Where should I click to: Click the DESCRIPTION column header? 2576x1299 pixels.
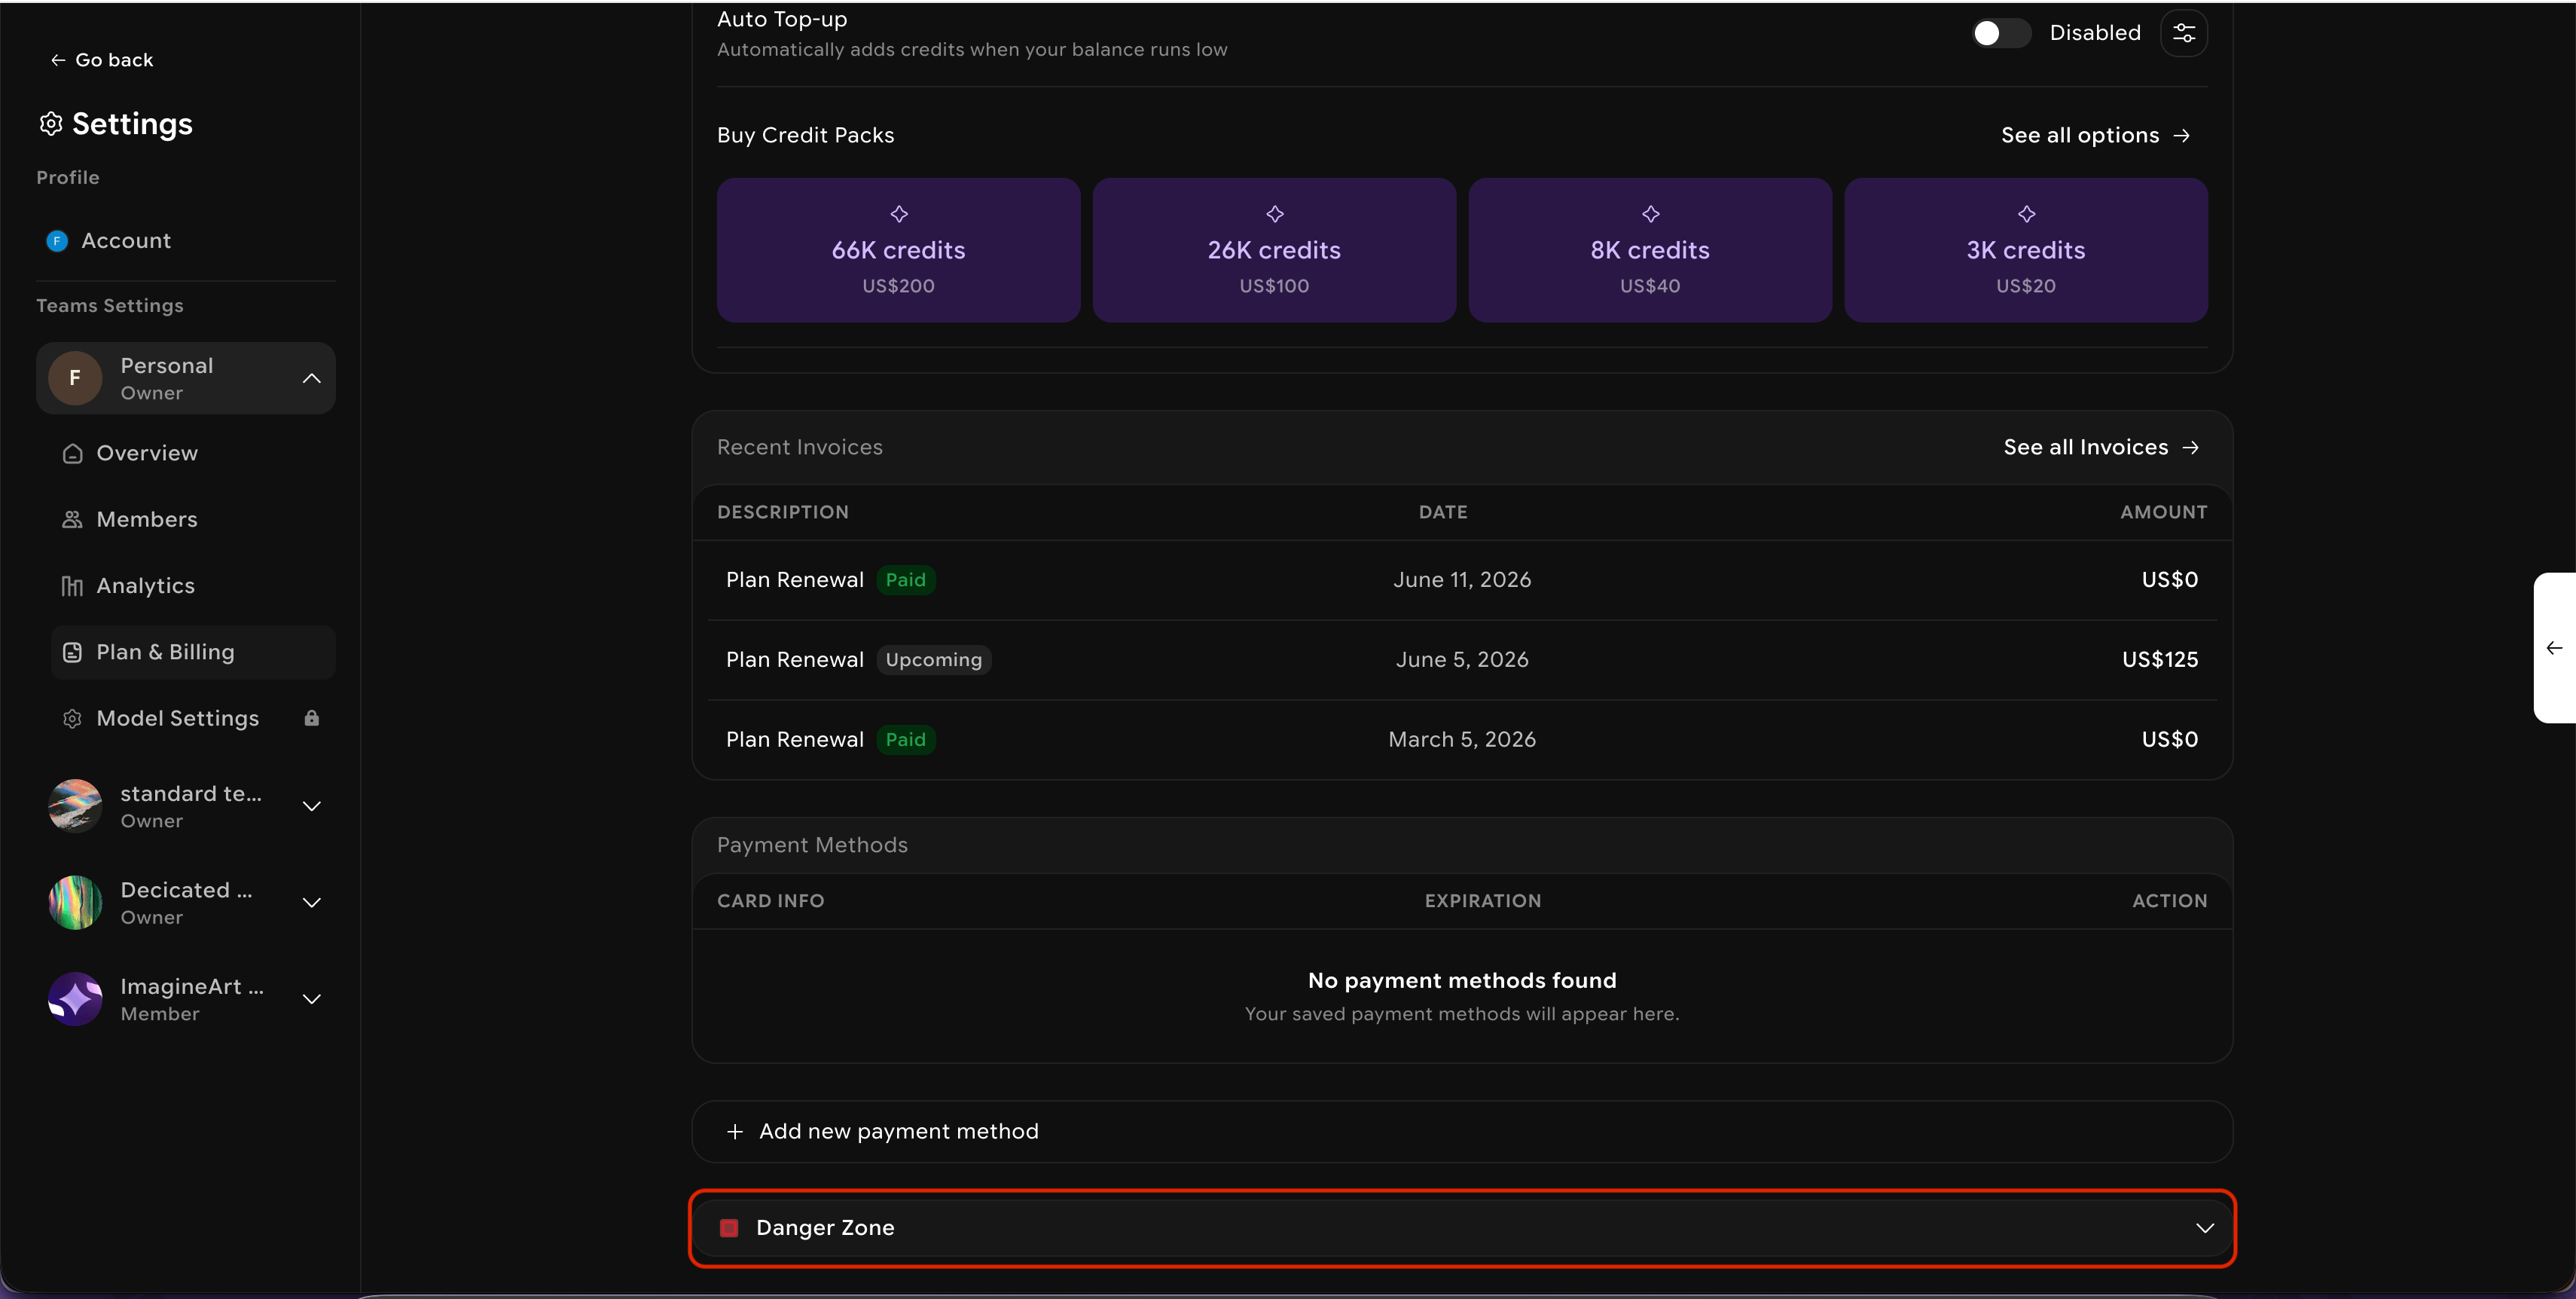point(783,512)
